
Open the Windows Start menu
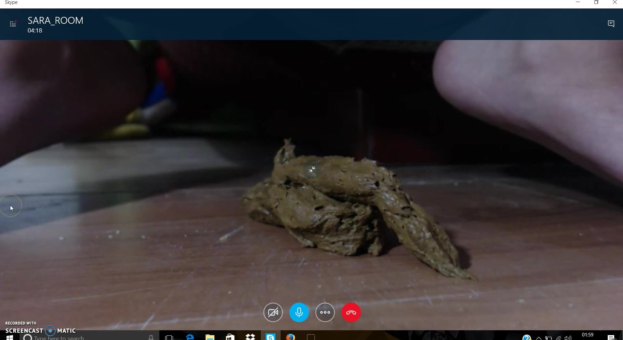(10, 337)
